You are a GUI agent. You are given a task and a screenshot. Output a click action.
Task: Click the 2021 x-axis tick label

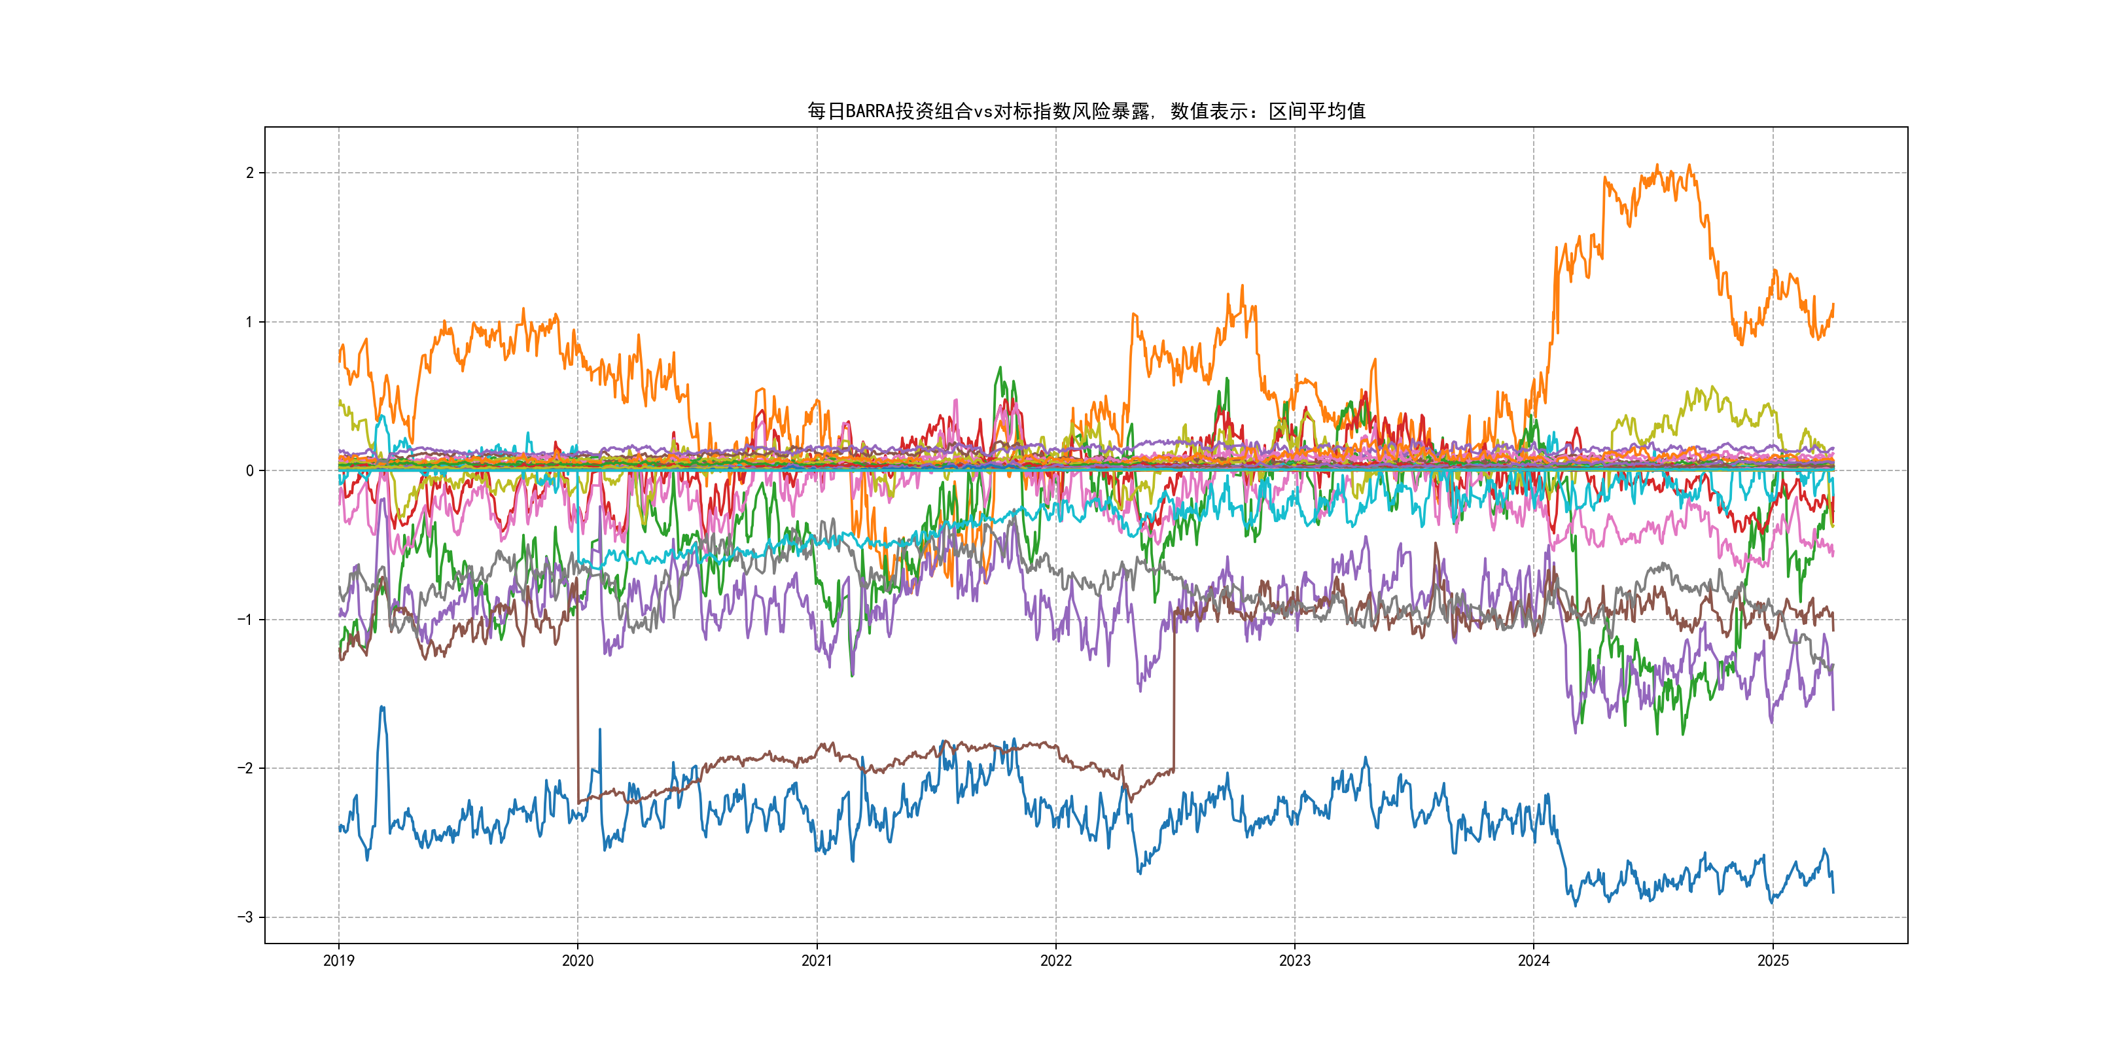point(817,961)
